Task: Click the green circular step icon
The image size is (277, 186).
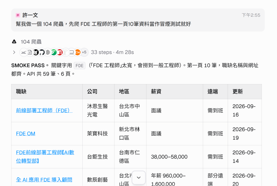Action: [x=54, y=52]
